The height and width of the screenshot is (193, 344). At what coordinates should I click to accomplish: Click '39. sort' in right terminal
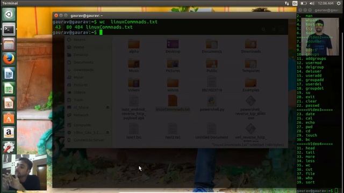tap(306, 182)
